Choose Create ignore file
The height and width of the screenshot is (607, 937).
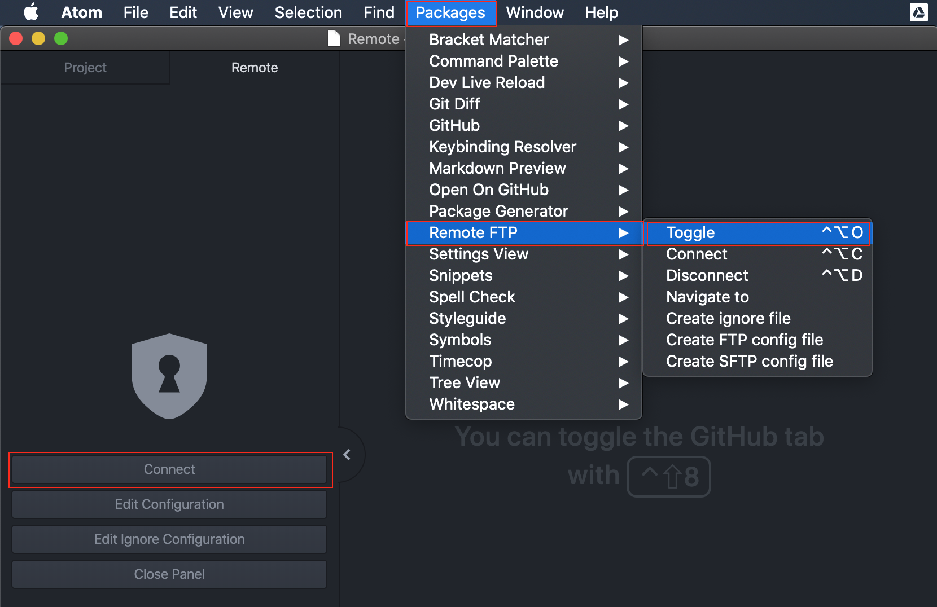[758, 318]
